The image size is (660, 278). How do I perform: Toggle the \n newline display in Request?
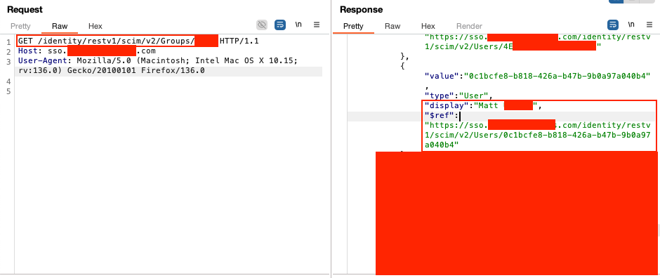(x=298, y=25)
